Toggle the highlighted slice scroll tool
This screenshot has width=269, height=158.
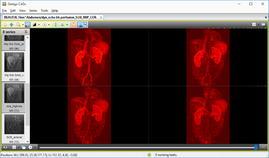click(x=28, y=24)
